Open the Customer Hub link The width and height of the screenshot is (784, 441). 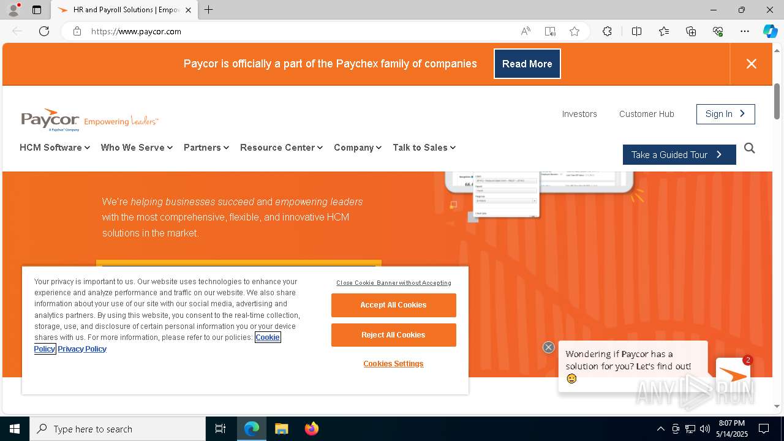pyautogui.click(x=647, y=114)
